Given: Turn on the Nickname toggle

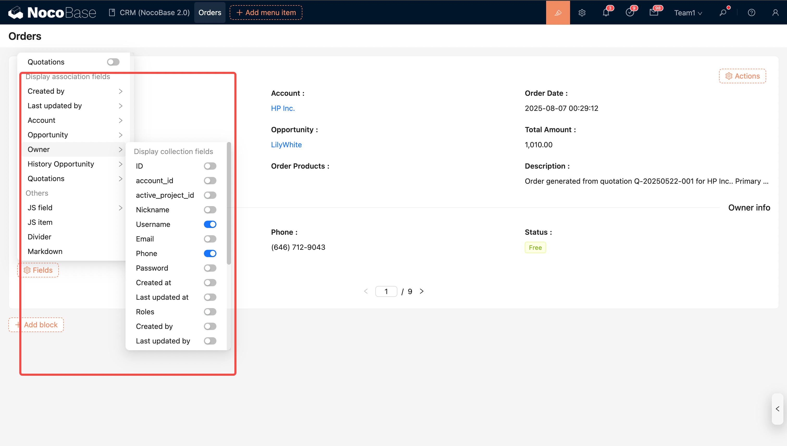Looking at the screenshot, I should [210, 210].
